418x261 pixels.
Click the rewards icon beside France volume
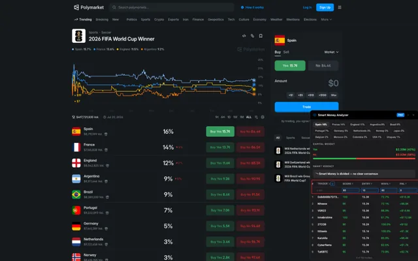(x=106, y=150)
